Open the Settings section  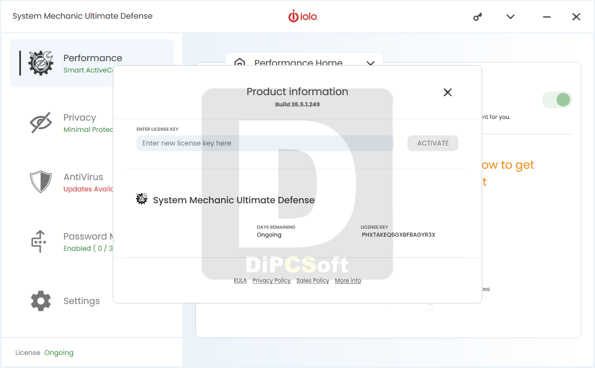[x=82, y=301]
